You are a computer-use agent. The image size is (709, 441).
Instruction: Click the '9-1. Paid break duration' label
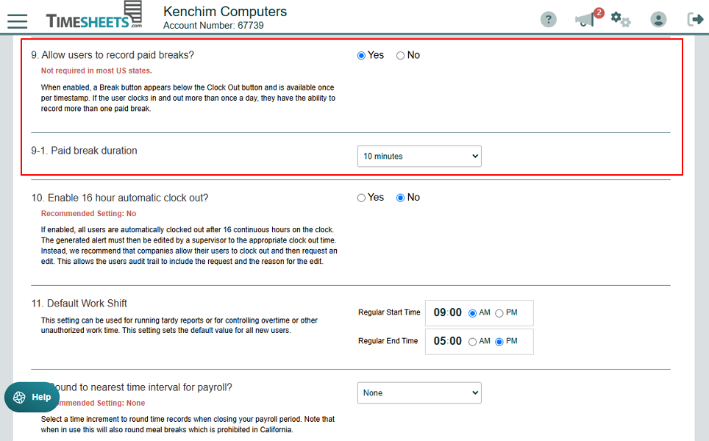pos(84,151)
